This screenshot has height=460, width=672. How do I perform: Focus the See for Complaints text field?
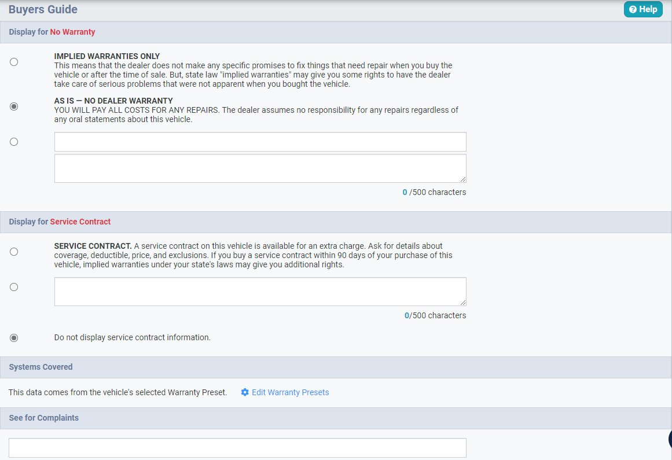click(x=237, y=448)
